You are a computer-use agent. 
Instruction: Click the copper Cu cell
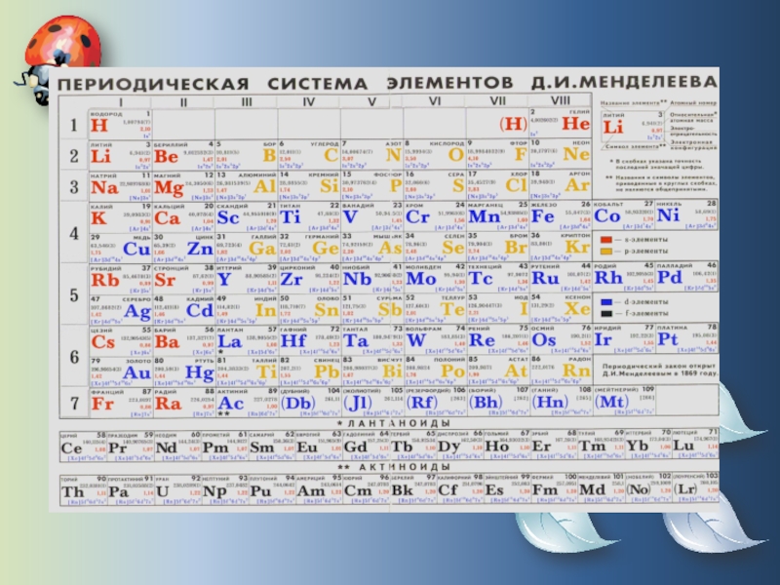120,249
